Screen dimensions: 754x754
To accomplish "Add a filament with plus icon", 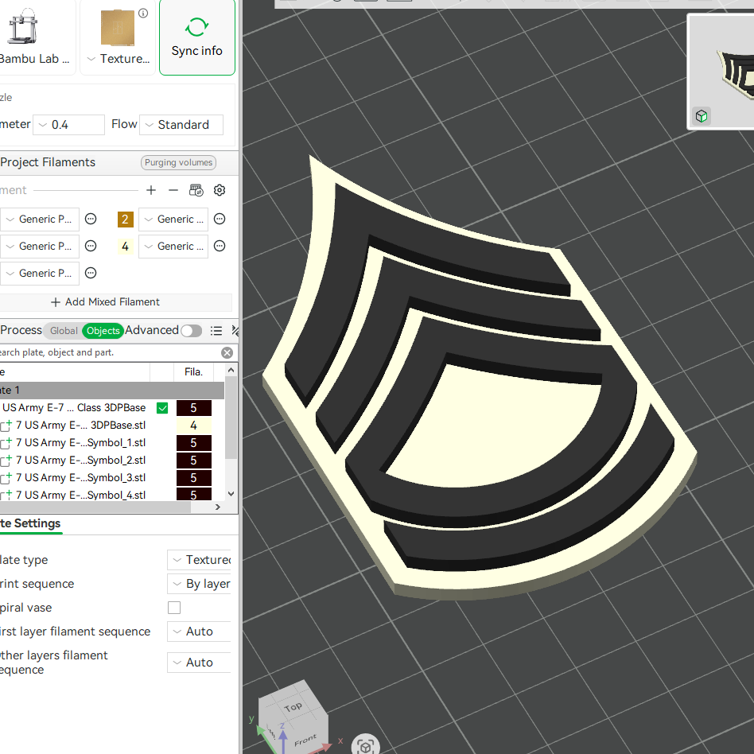I will [x=151, y=190].
